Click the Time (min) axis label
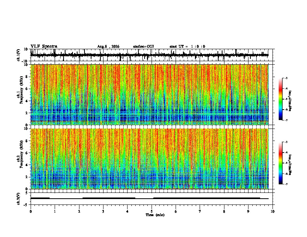Screen dimensions: 307x237 pos(155,215)
